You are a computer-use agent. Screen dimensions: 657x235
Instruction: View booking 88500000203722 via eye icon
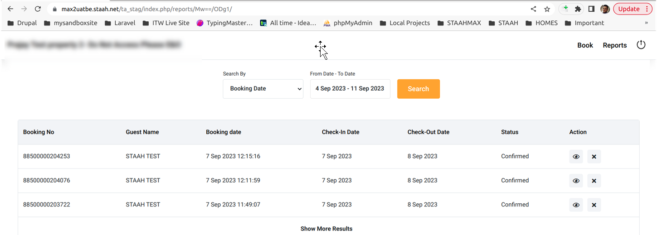[576, 205]
